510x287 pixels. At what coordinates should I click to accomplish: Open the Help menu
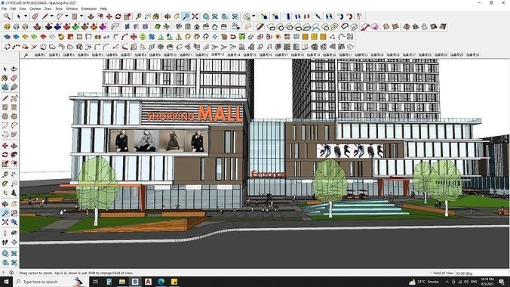(x=103, y=8)
